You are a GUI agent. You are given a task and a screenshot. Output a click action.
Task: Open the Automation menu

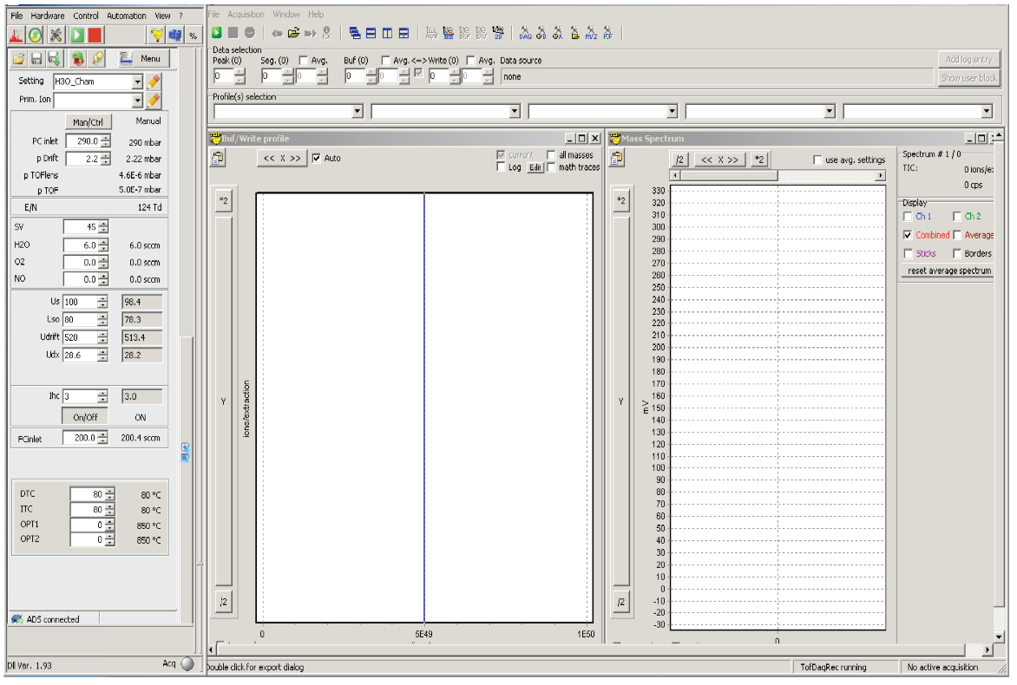point(127,16)
